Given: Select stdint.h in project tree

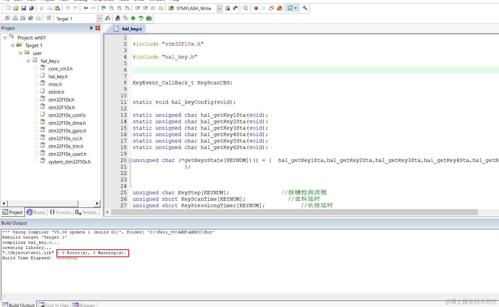Looking at the screenshot, I should click(x=56, y=92).
